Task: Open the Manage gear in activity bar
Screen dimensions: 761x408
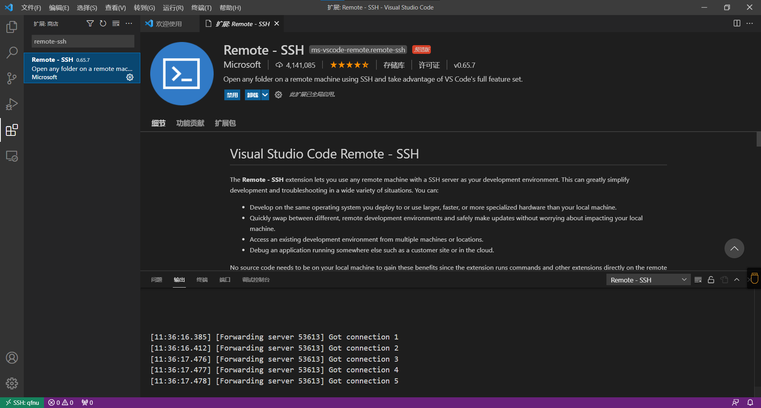Action: pos(12,383)
